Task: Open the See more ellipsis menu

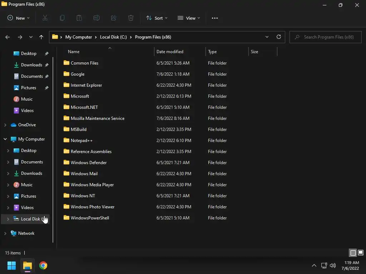Action: [x=215, y=18]
